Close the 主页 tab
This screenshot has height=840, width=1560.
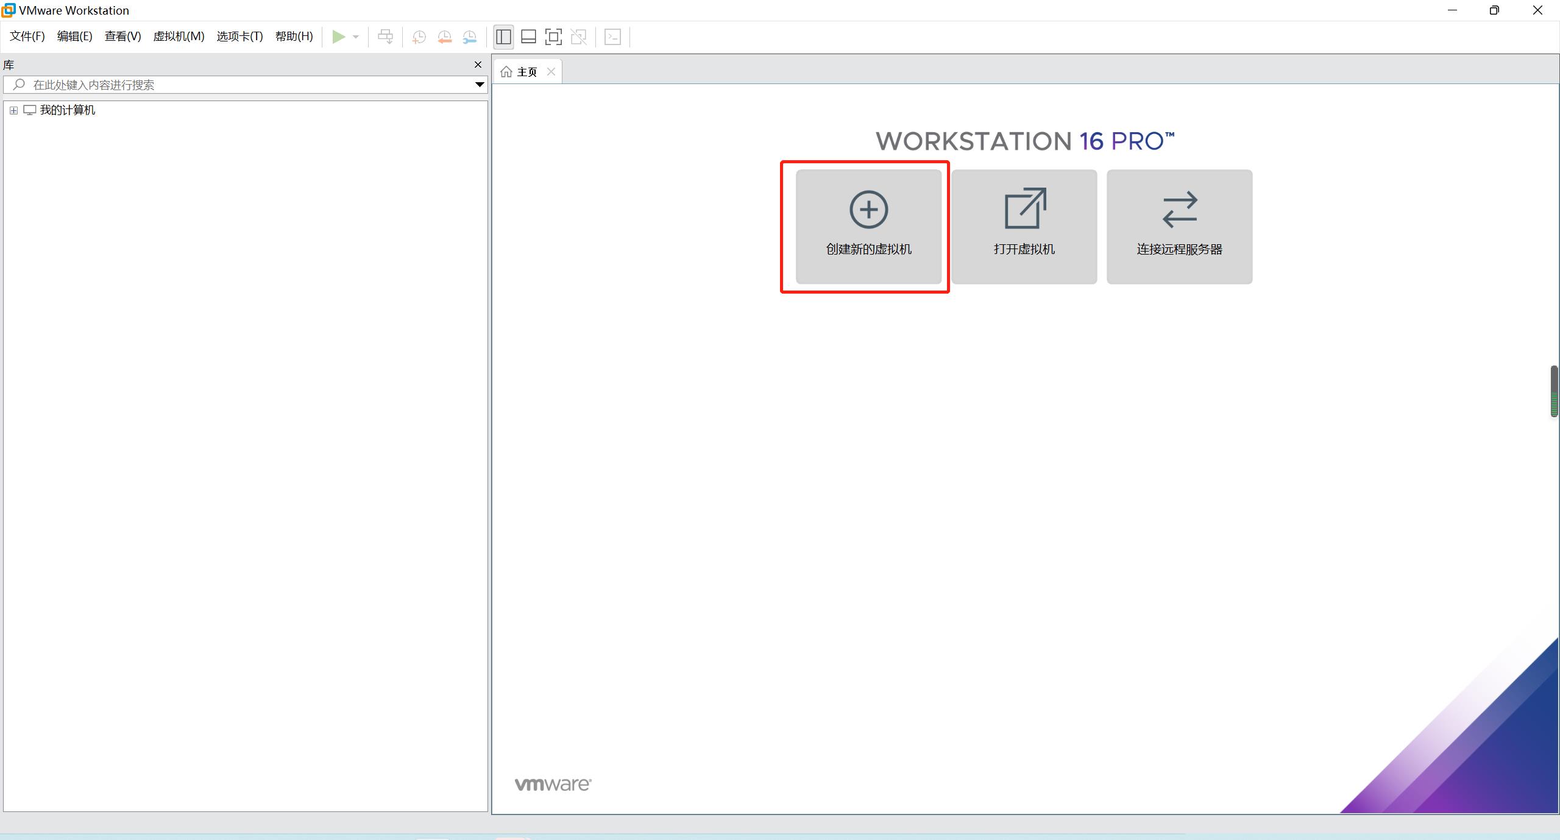551,72
